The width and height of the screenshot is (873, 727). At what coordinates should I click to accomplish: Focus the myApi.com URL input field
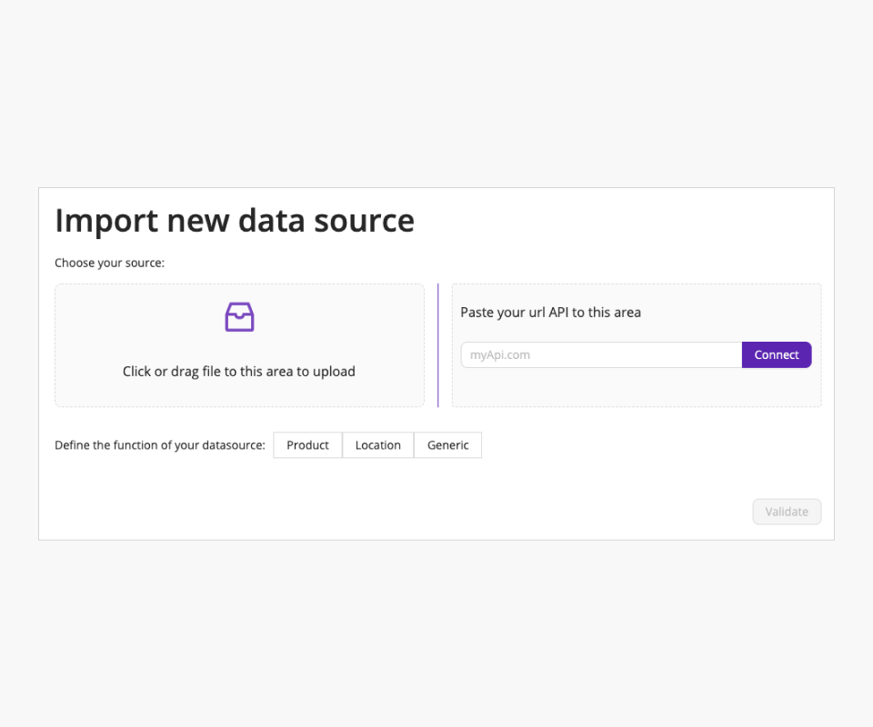click(601, 355)
